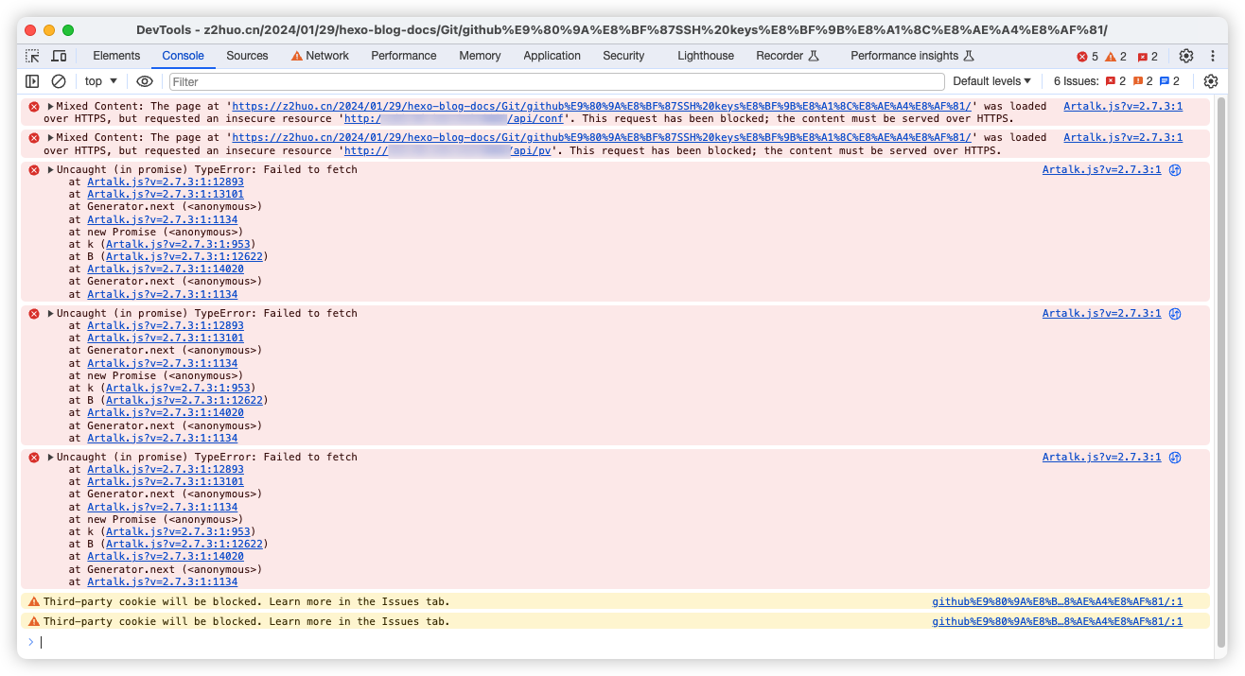Open Artalk.js source link of first error
This screenshot has width=1245, height=676.
(1122, 107)
